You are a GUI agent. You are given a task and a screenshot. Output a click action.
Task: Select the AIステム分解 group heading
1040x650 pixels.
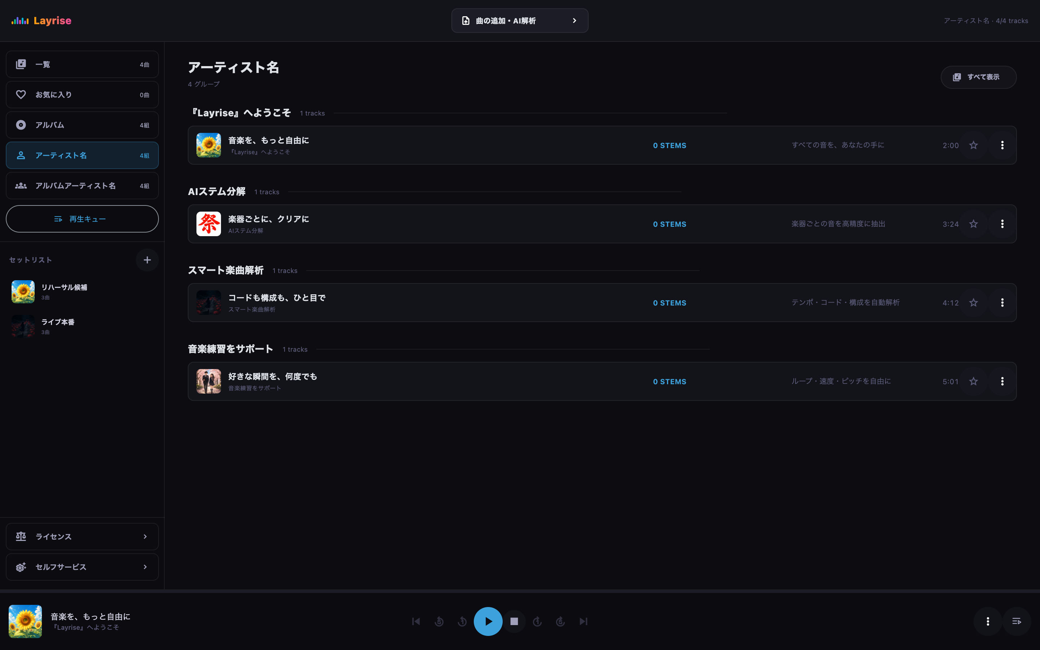[217, 192]
